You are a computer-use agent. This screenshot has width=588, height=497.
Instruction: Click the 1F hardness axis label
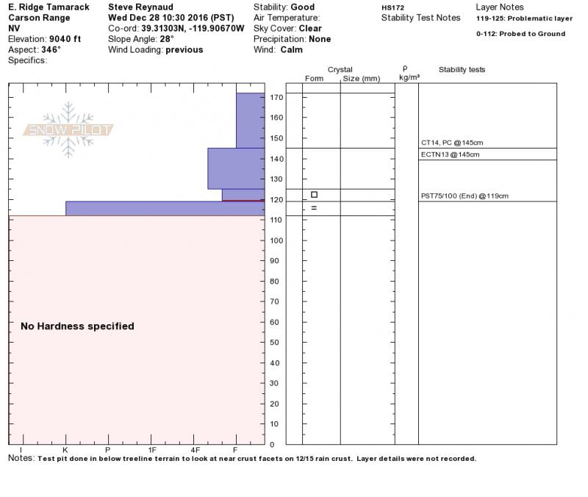tap(152, 449)
